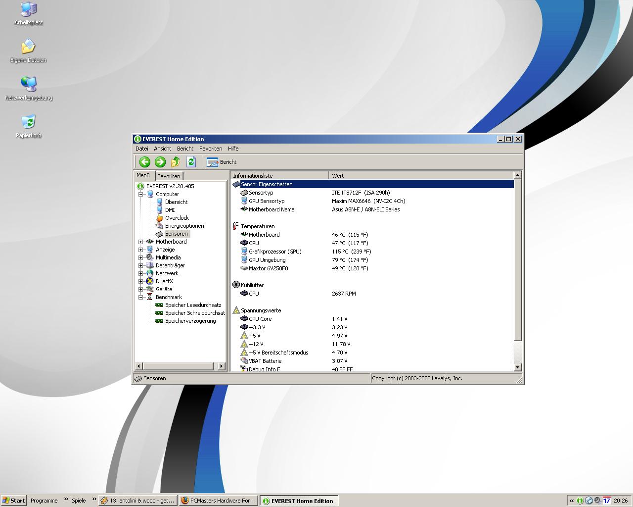Open Papierkorb recycle bin desktop icon

click(x=29, y=122)
